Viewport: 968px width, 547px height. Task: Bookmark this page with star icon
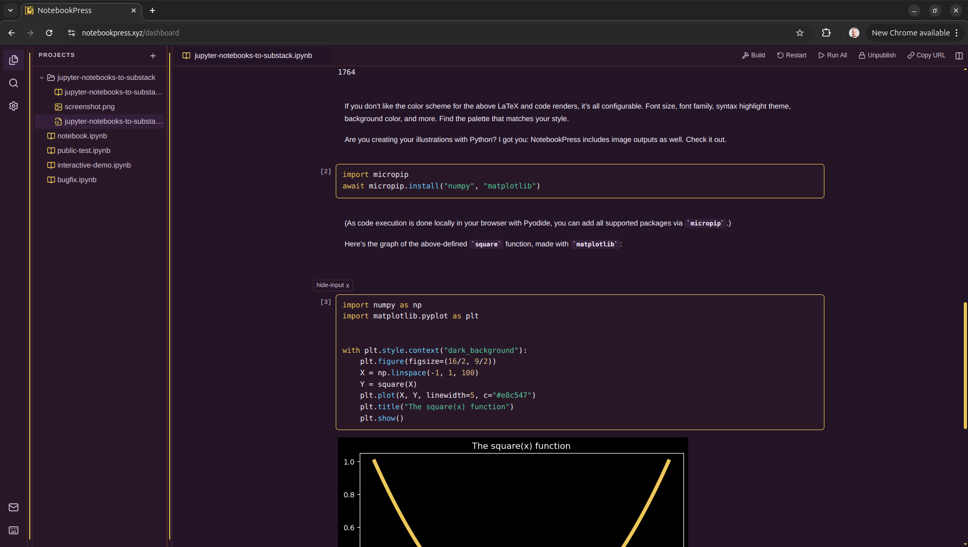point(799,33)
